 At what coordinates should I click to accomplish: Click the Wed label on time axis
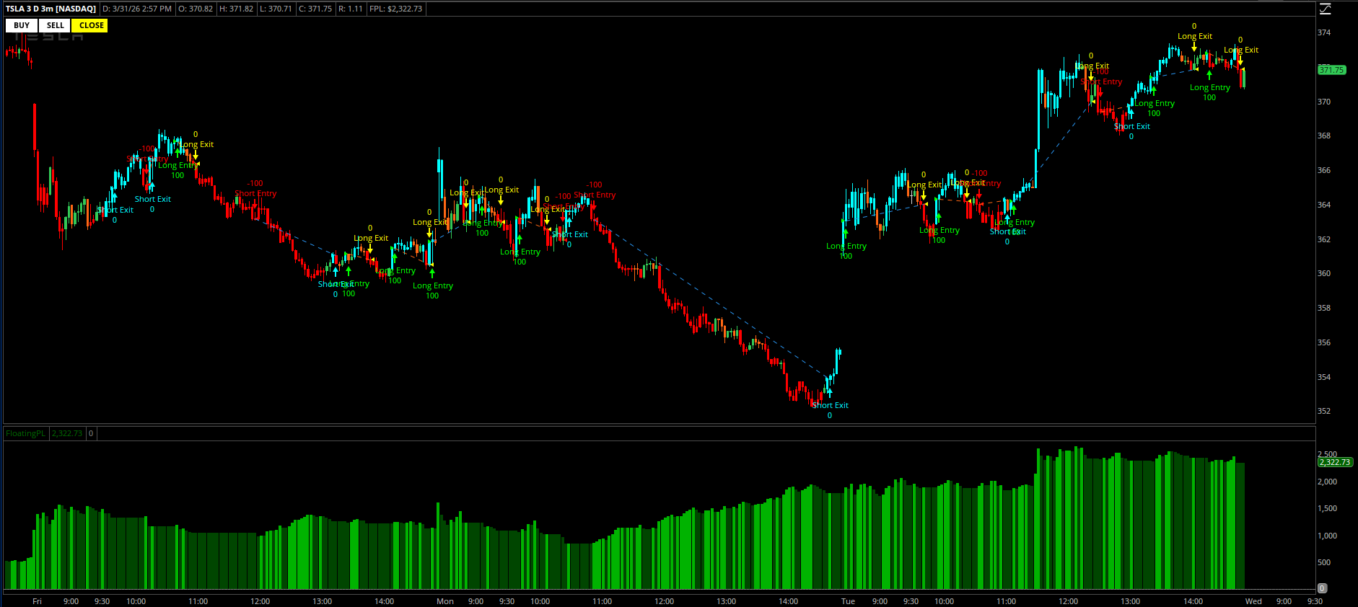pyautogui.click(x=1253, y=601)
